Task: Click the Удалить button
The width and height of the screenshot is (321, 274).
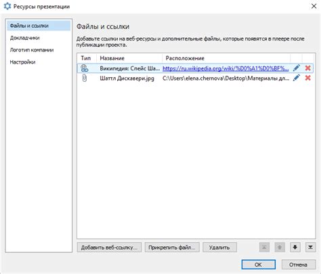Action: pos(219,248)
